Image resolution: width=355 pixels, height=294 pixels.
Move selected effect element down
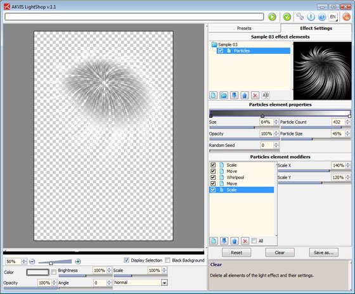coord(234,95)
